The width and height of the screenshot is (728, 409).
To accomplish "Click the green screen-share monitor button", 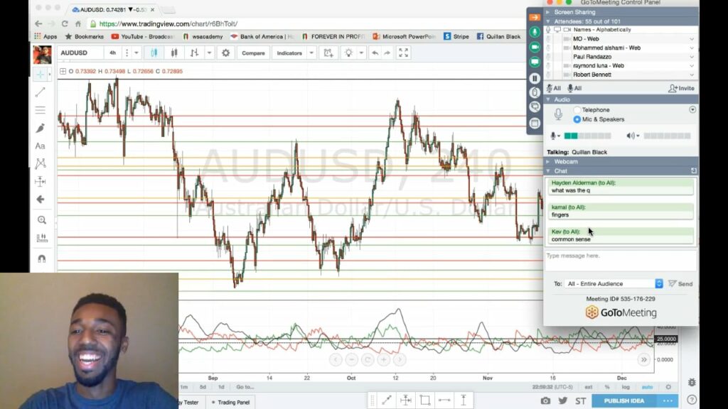I will coord(535,62).
